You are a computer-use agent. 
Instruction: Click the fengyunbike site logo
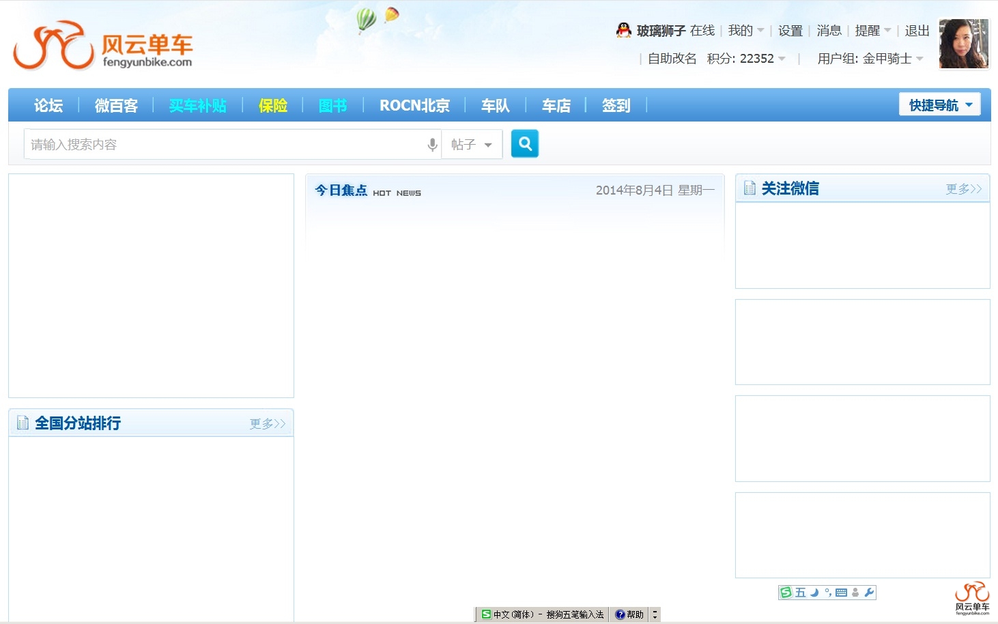pyautogui.click(x=102, y=46)
